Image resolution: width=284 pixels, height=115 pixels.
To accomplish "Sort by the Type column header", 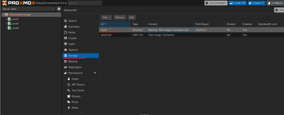I will coord(138,24).
